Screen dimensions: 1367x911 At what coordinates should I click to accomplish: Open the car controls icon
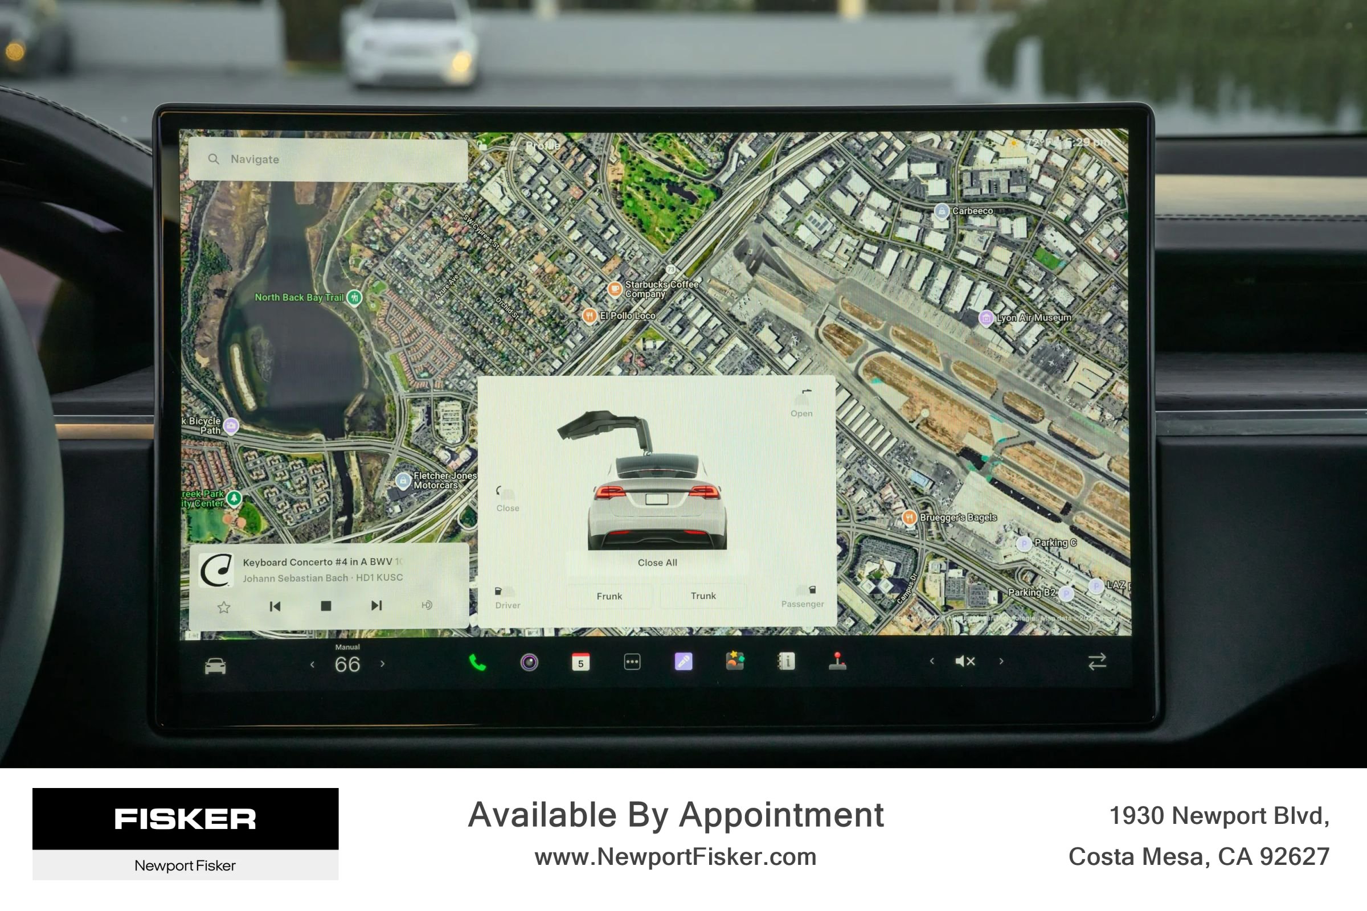point(215,665)
